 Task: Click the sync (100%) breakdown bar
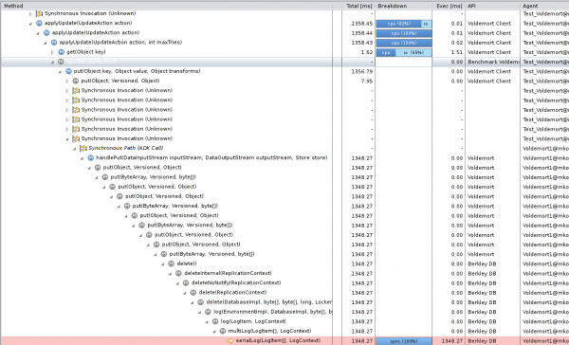pyautogui.click(x=404, y=341)
